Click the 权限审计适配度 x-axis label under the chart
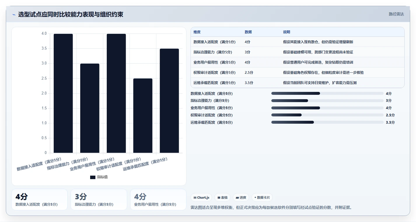 (x=119, y=164)
